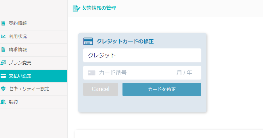Click the カードを修正 button
Viewport: 263px width, 138px height.
point(162,89)
